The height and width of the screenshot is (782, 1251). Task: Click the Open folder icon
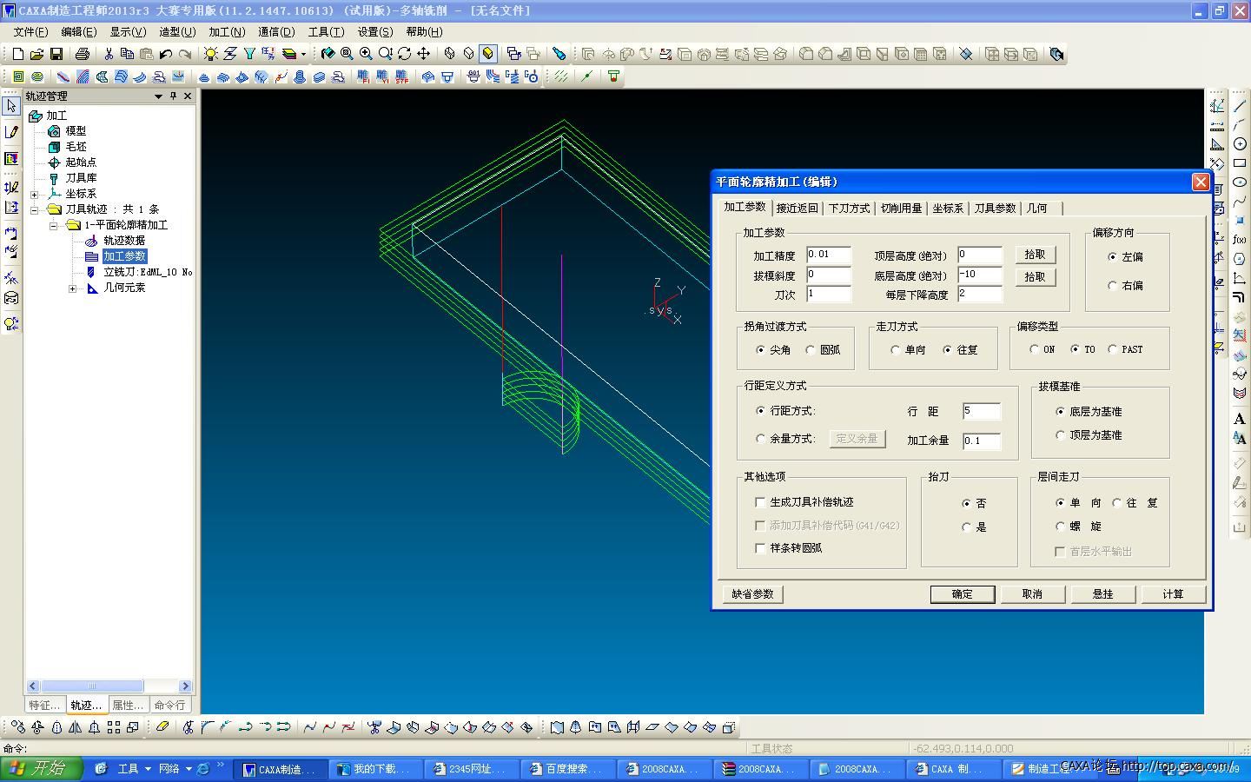pos(36,54)
